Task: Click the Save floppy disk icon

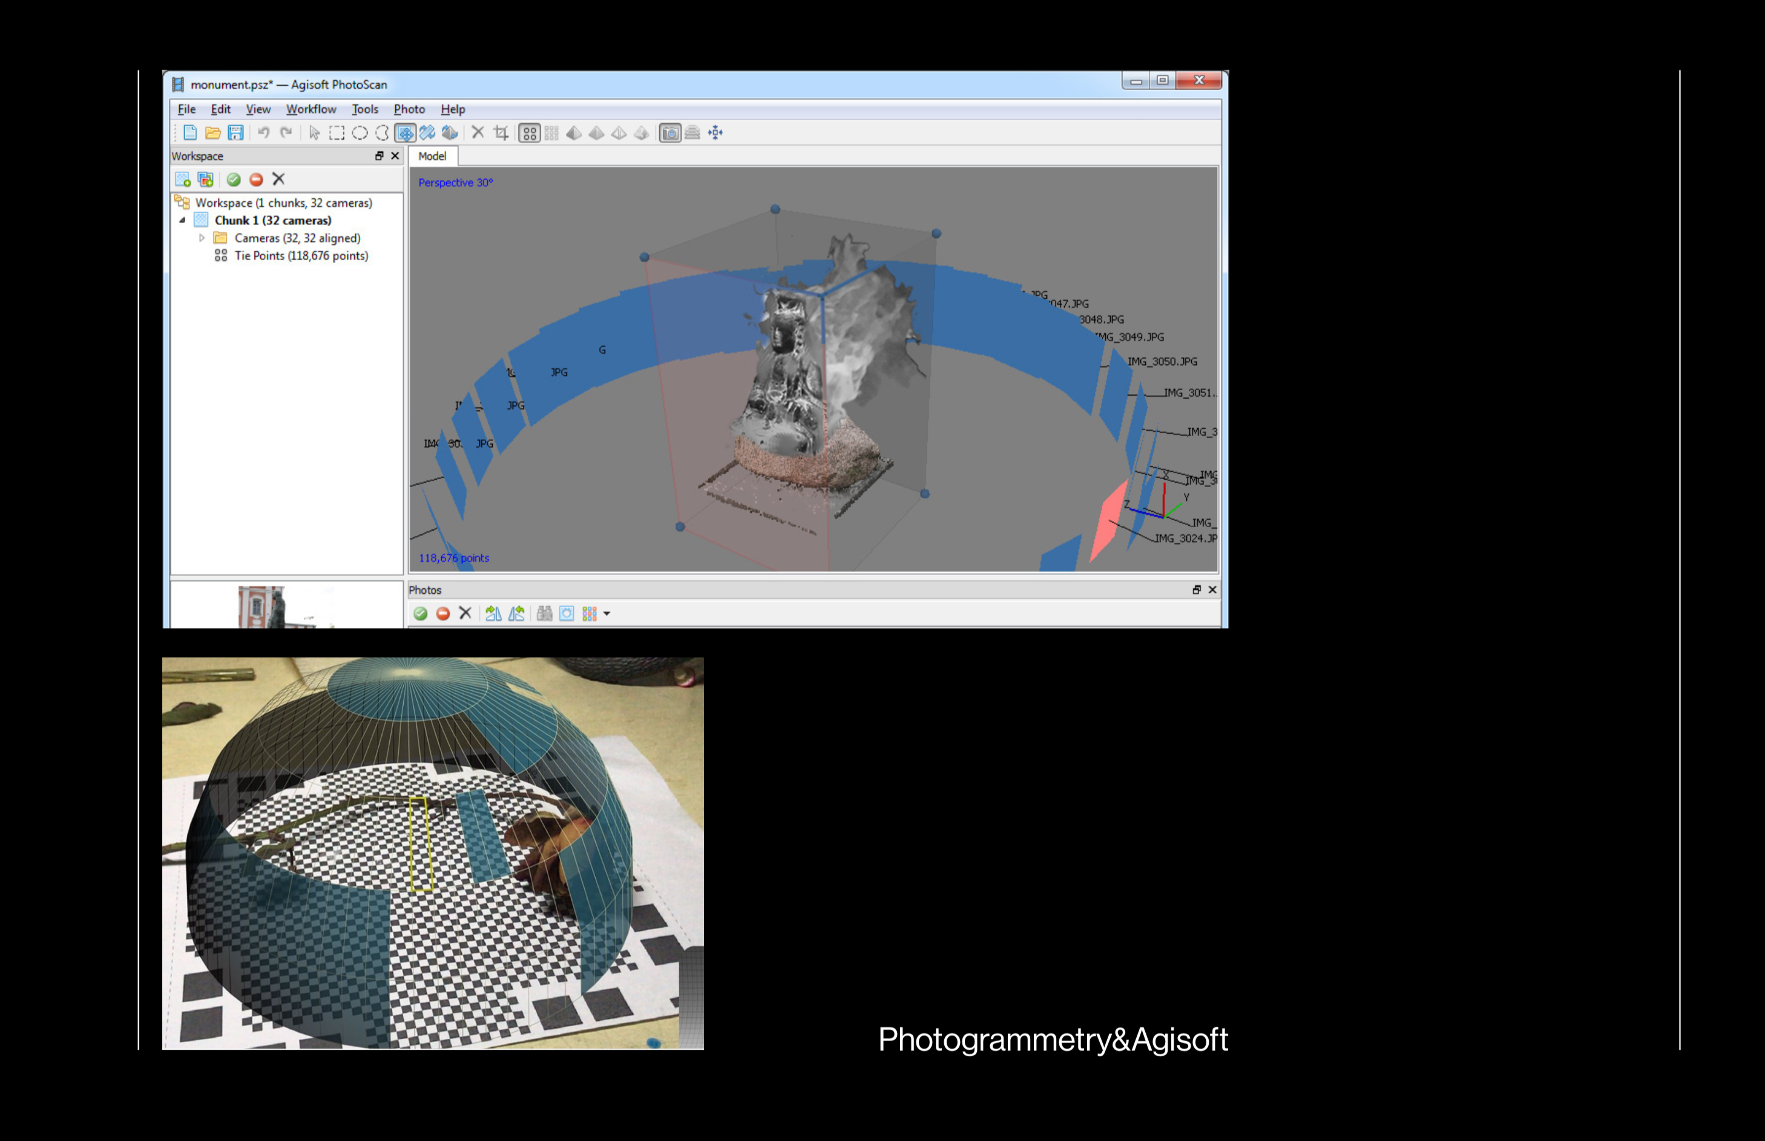Action: 235,133
